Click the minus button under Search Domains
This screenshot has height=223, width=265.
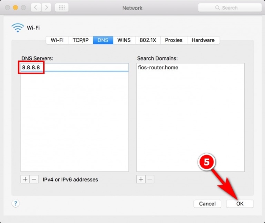149,179
